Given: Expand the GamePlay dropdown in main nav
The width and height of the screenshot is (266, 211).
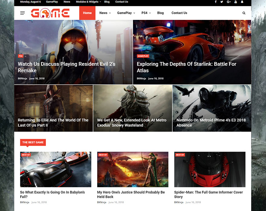Looking at the screenshot, I should [x=126, y=13].
